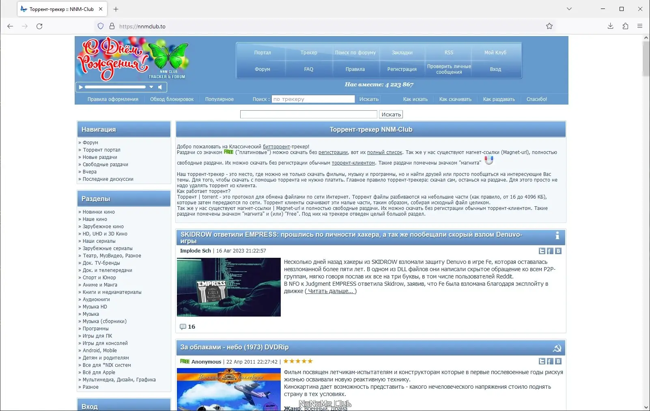Open the FAQ menu item
Screen dimensions: 650x411
(309, 69)
